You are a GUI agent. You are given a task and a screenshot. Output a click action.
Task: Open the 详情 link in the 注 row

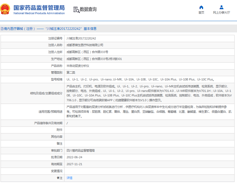coord(69,178)
